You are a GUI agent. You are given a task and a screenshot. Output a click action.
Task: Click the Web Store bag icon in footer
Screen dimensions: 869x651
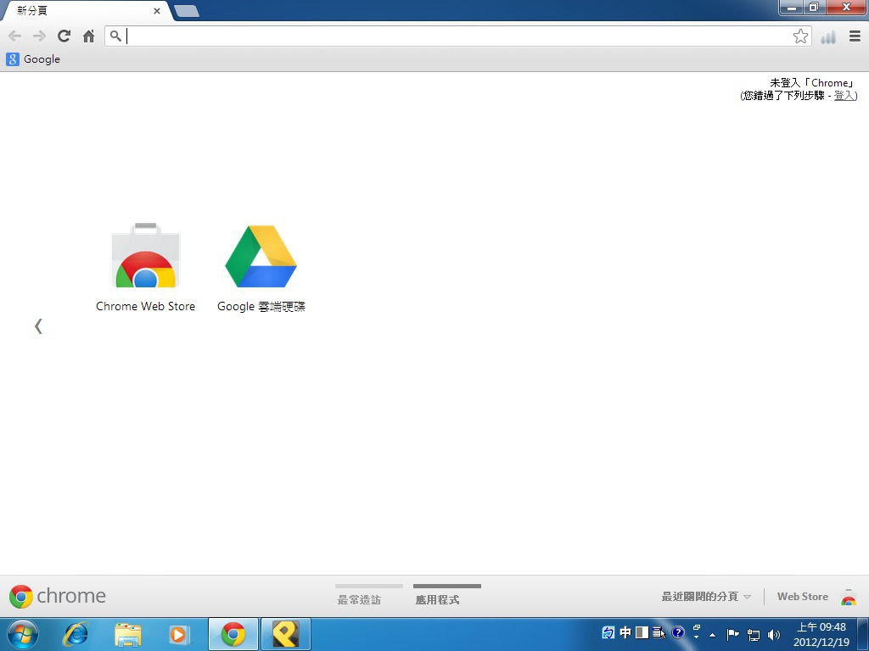(849, 597)
